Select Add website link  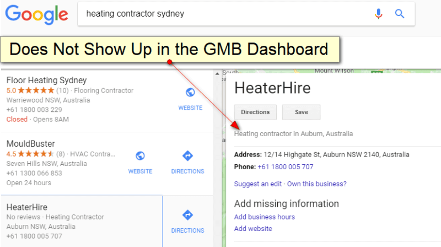pos(253,228)
